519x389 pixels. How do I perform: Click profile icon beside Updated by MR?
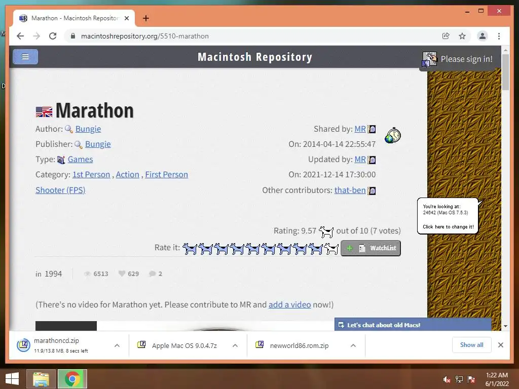[x=372, y=160]
